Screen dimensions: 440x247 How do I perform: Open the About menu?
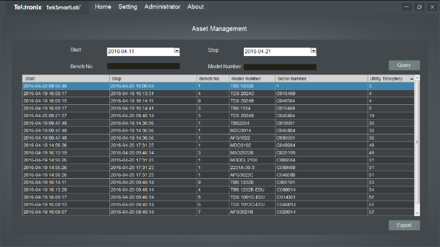tap(196, 6)
